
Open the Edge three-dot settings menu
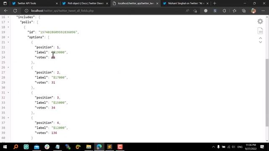click(x=263, y=10)
